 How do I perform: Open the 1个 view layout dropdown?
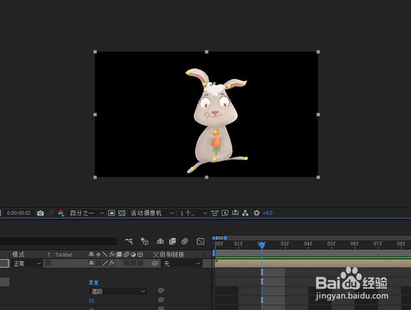193,213
